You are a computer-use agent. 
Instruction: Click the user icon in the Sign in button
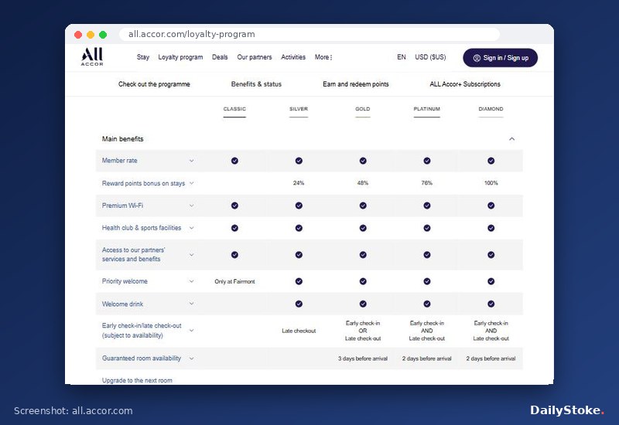(477, 58)
